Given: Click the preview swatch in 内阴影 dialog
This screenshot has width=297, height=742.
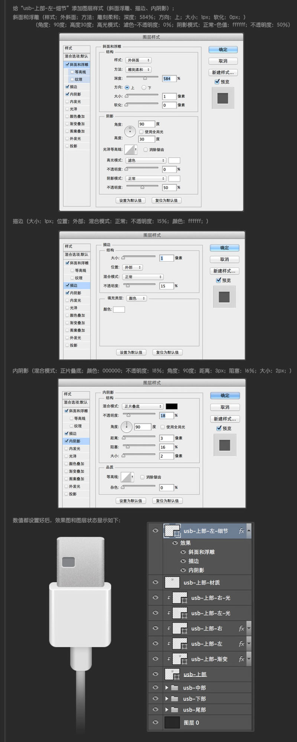Looking at the screenshot, I should 225,445.
